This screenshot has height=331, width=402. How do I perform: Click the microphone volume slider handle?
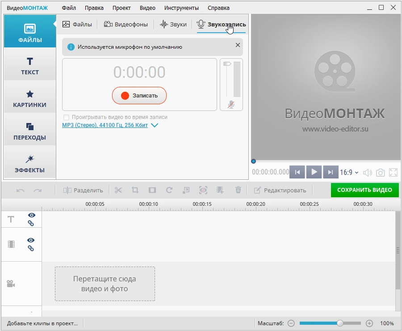(x=227, y=64)
